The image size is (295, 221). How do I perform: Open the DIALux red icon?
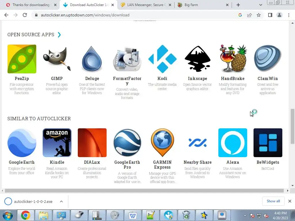[92, 143]
